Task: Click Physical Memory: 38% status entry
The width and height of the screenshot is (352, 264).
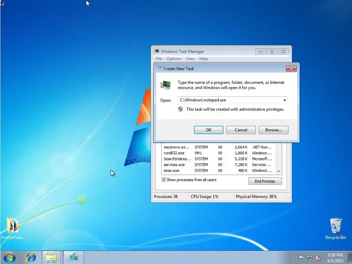Action: (x=256, y=197)
